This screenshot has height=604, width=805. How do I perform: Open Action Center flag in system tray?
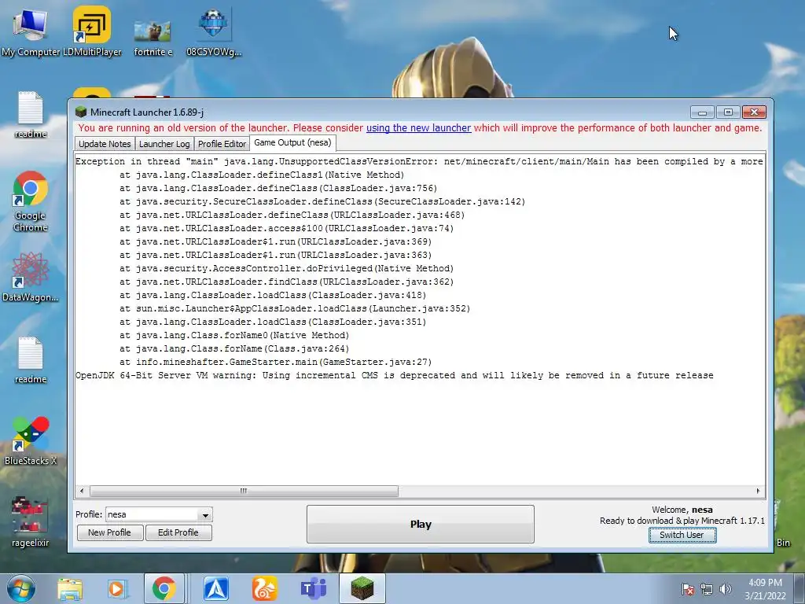click(x=688, y=589)
